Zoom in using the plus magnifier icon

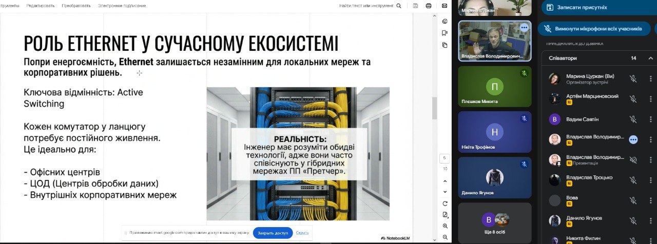(x=445, y=226)
